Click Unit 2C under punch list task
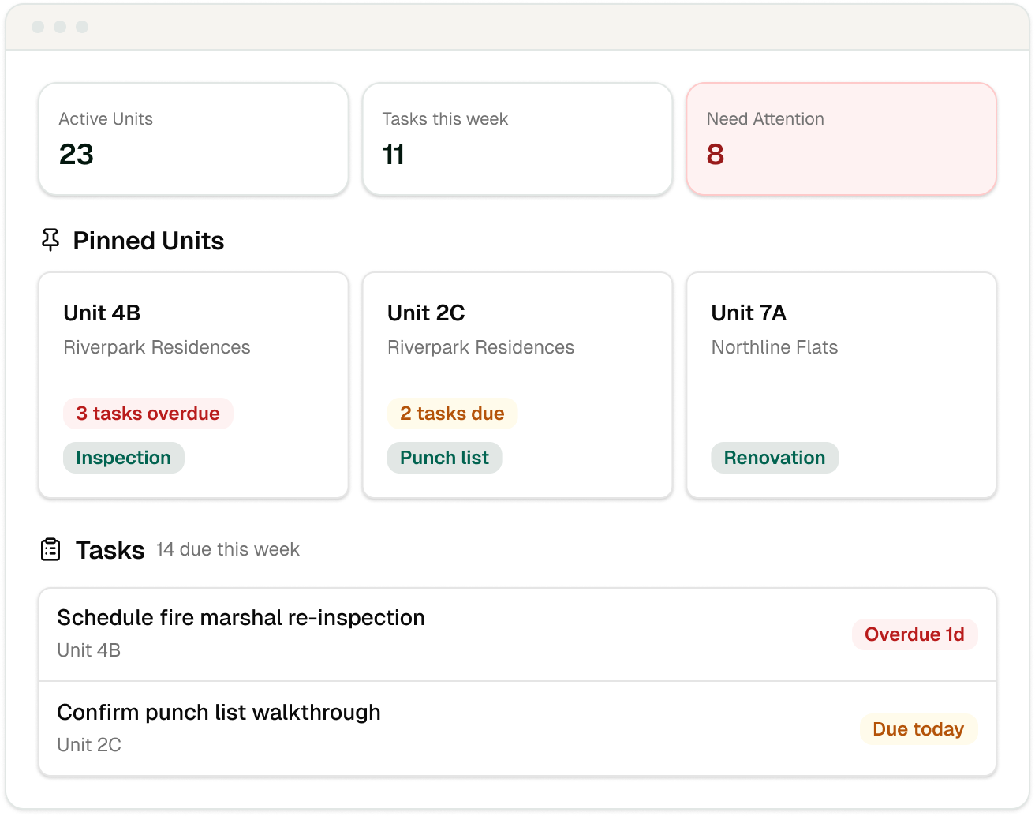The height and width of the screenshot is (816, 1035). tap(89, 745)
